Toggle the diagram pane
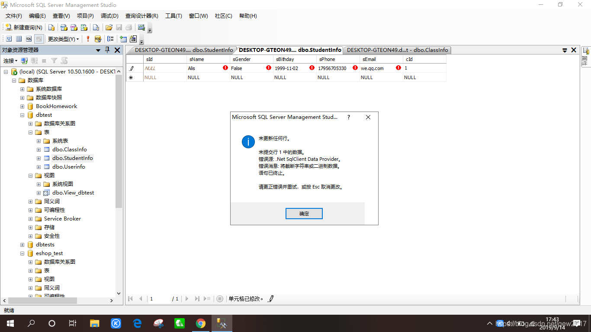The image size is (591, 332). pos(9,39)
